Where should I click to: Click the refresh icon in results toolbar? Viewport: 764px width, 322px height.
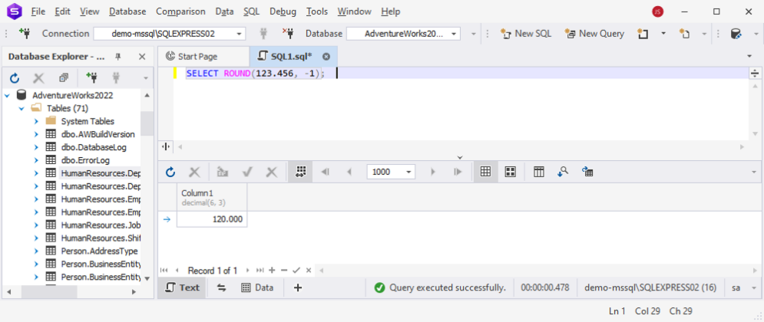pyautogui.click(x=170, y=172)
